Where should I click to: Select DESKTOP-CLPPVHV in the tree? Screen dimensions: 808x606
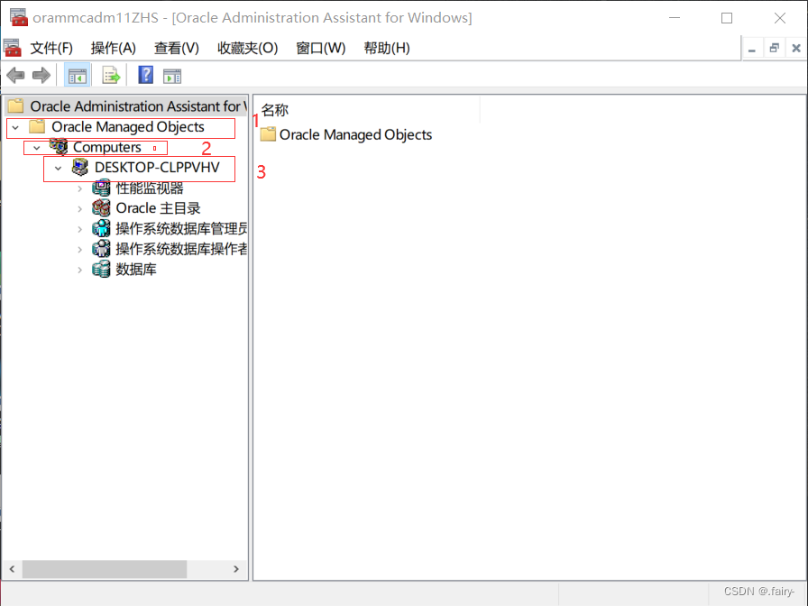[x=157, y=167]
